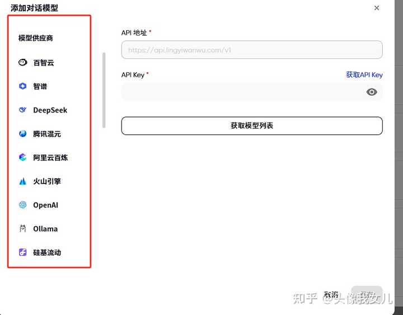This screenshot has width=403, height=315.
Task: Click the DeepSeek whale icon
Action: (x=23, y=110)
